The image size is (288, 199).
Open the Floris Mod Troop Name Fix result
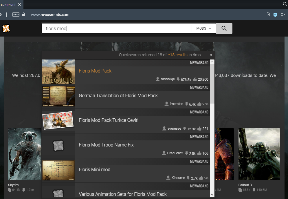(106, 145)
